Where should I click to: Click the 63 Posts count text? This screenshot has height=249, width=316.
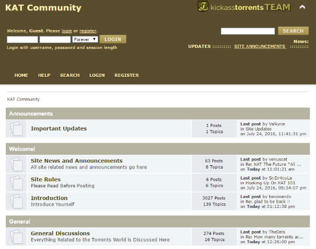[214, 161]
